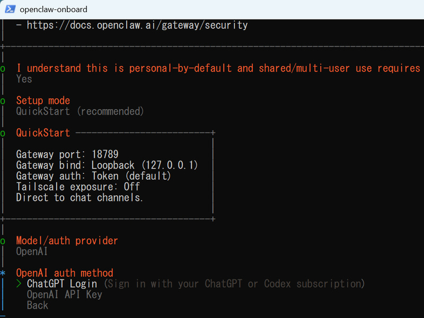Click the Gateway port 18789 line

(x=67, y=154)
